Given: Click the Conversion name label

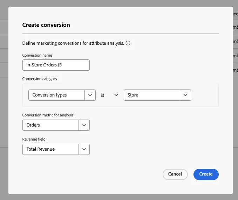Looking at the screenshot, I should [37, 55].
